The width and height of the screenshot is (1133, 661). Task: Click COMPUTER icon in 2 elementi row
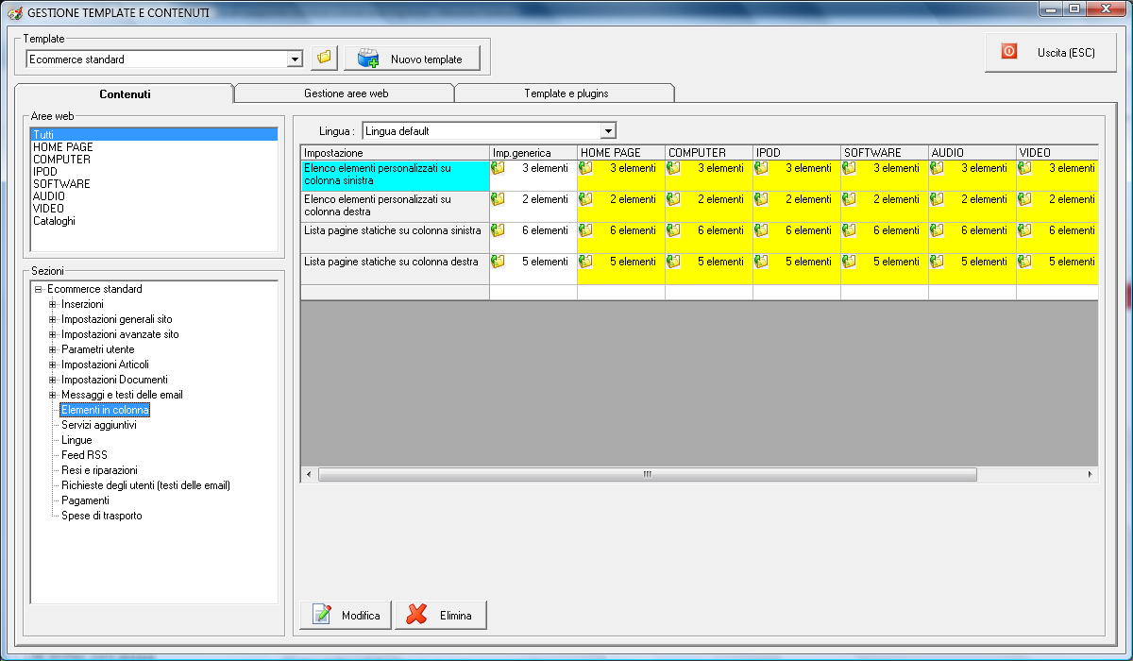(x=673, y=199)
